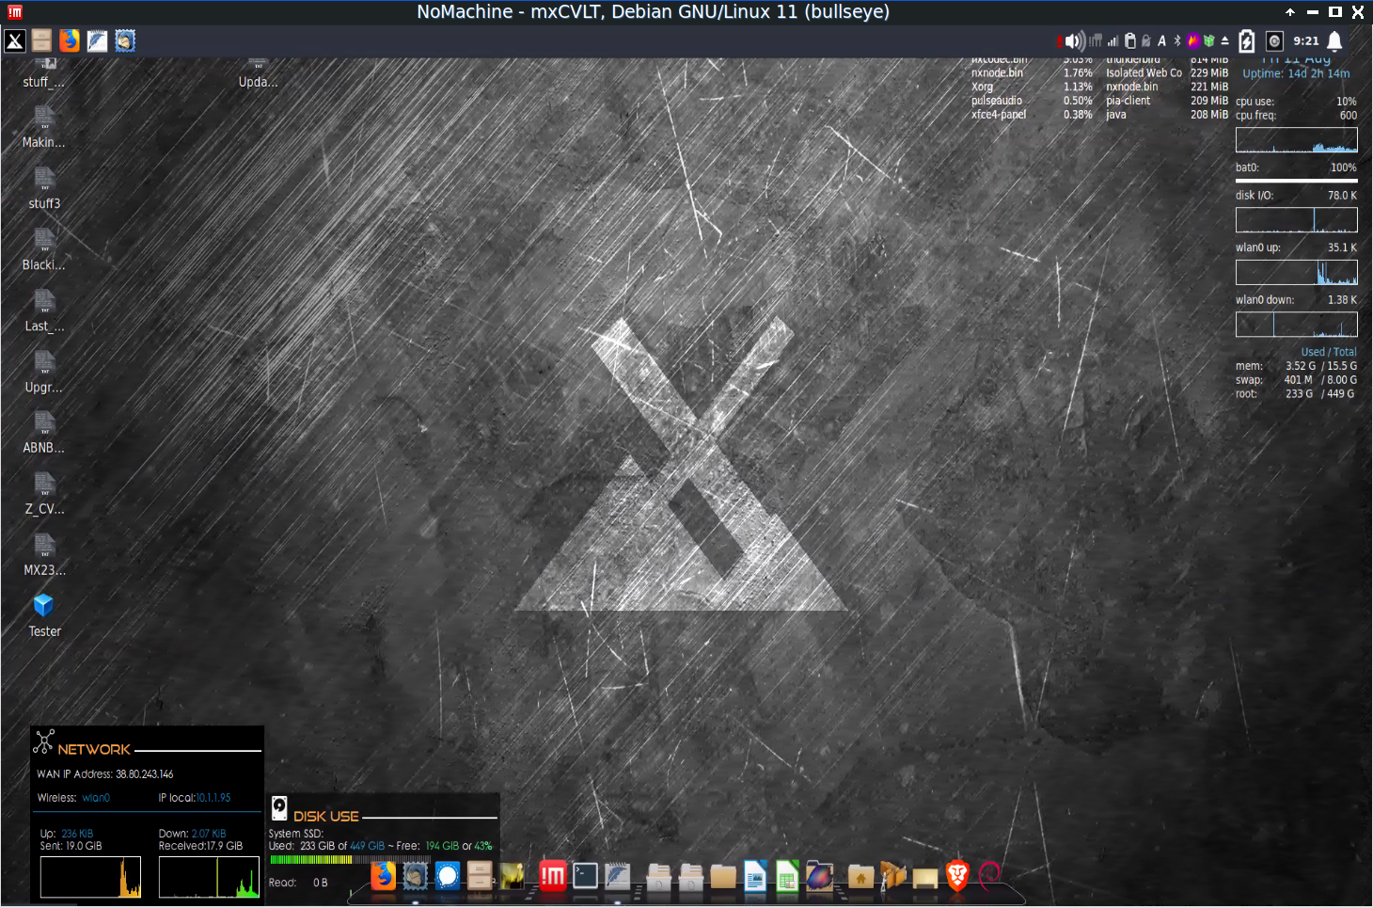
Task: Click the keyboard layout 'A' indicator
Action: (1162, 40)
